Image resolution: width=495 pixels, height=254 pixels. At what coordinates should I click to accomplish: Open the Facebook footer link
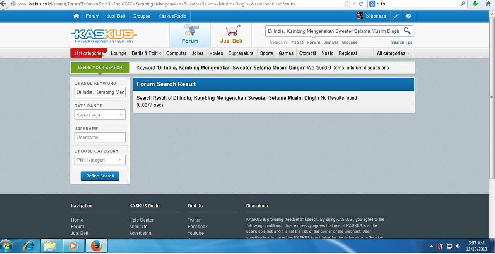pyautogui.click(x=198, y=227)
